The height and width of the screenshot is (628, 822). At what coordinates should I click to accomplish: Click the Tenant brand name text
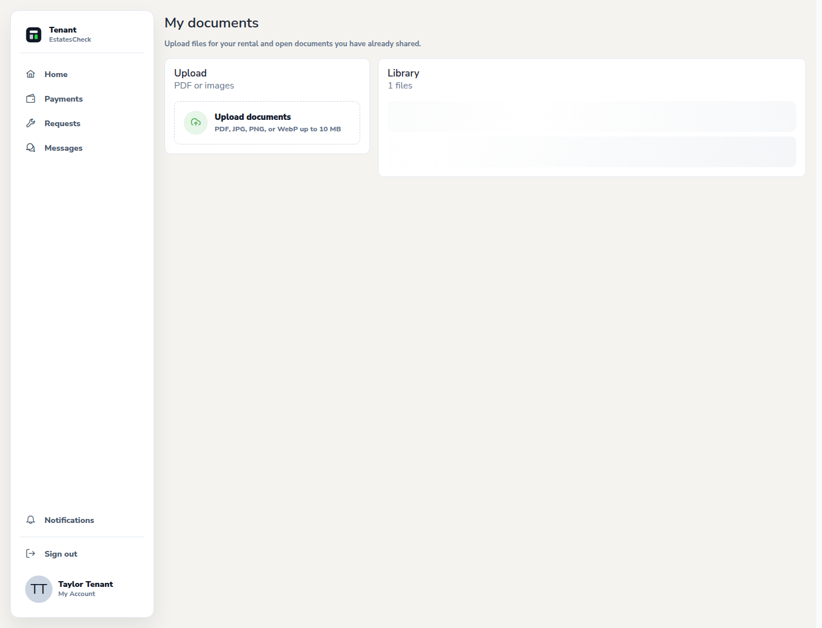click(63, 30)
